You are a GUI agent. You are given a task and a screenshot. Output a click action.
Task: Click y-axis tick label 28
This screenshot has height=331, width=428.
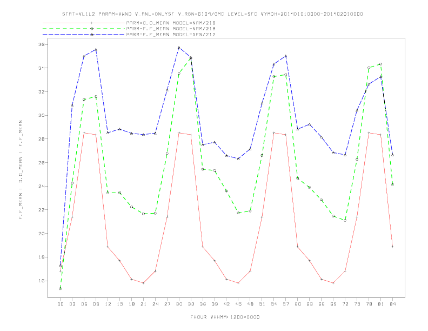tap(42, 139)
